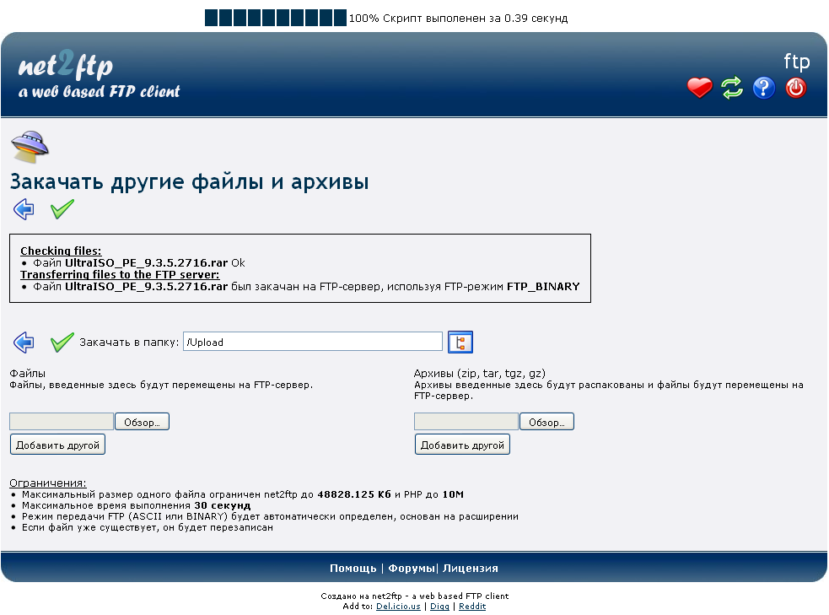Click the green refresh arrows icon

(731, 88)
